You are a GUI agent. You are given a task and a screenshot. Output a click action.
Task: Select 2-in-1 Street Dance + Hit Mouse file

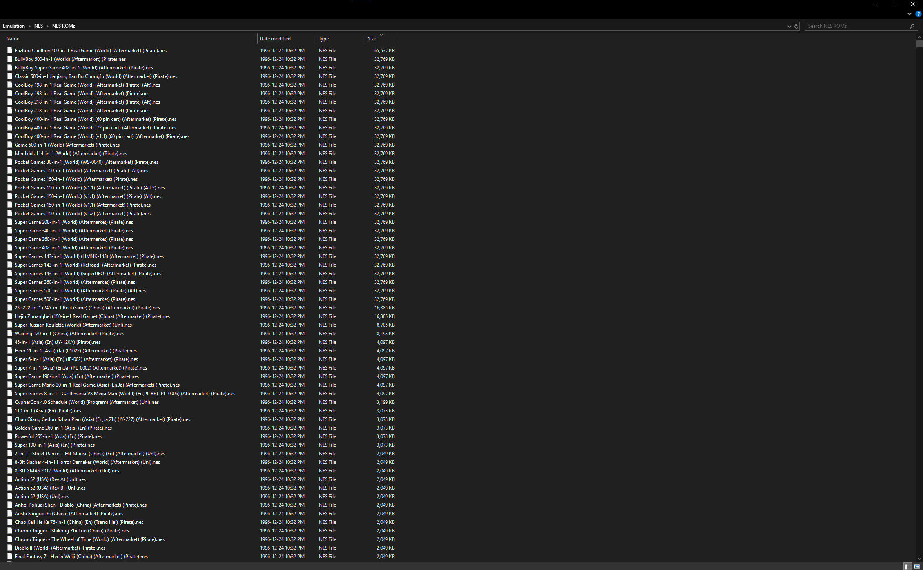[x=90, y=454]
